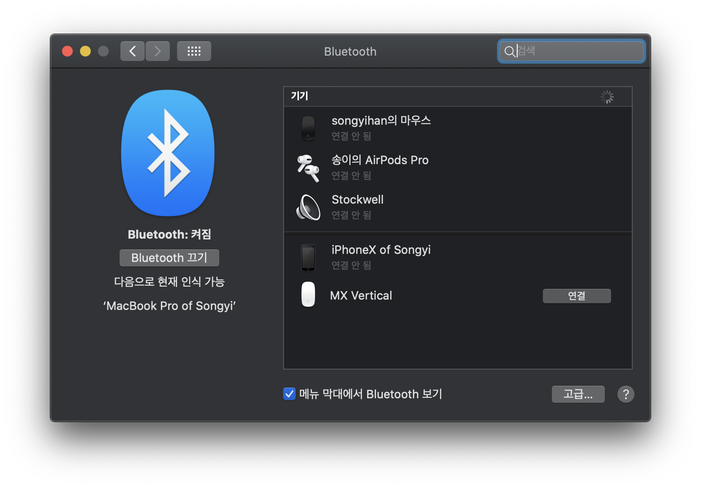Go forward with the right arrow button
Screen dimensions: 701x488
(158, 51)
